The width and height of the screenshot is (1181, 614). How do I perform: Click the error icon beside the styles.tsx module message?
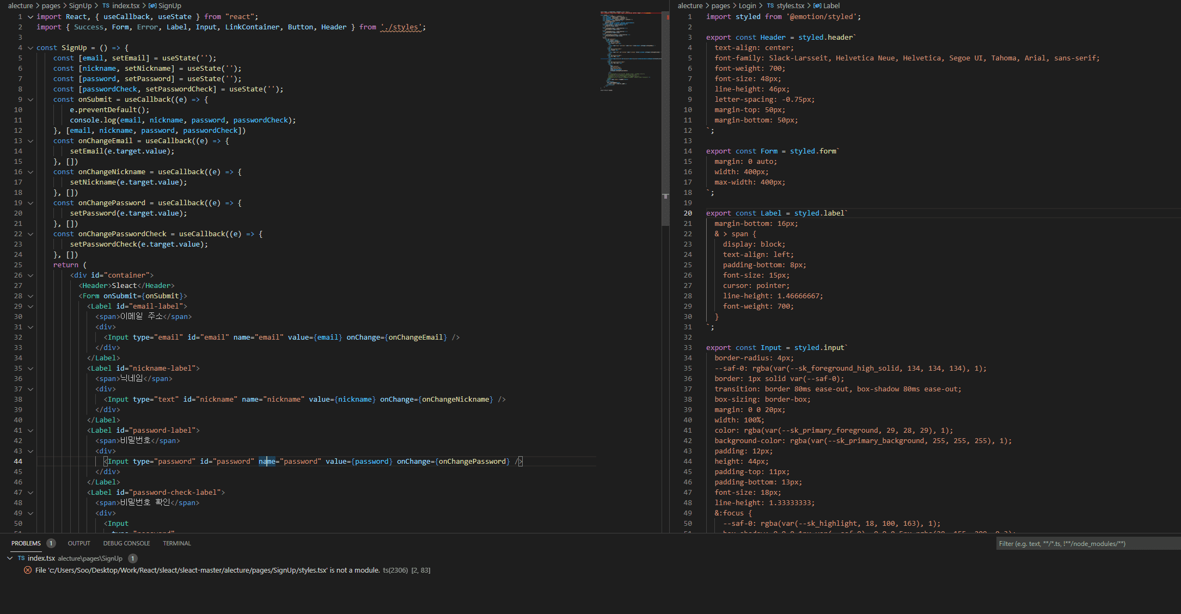coord(28,570)
